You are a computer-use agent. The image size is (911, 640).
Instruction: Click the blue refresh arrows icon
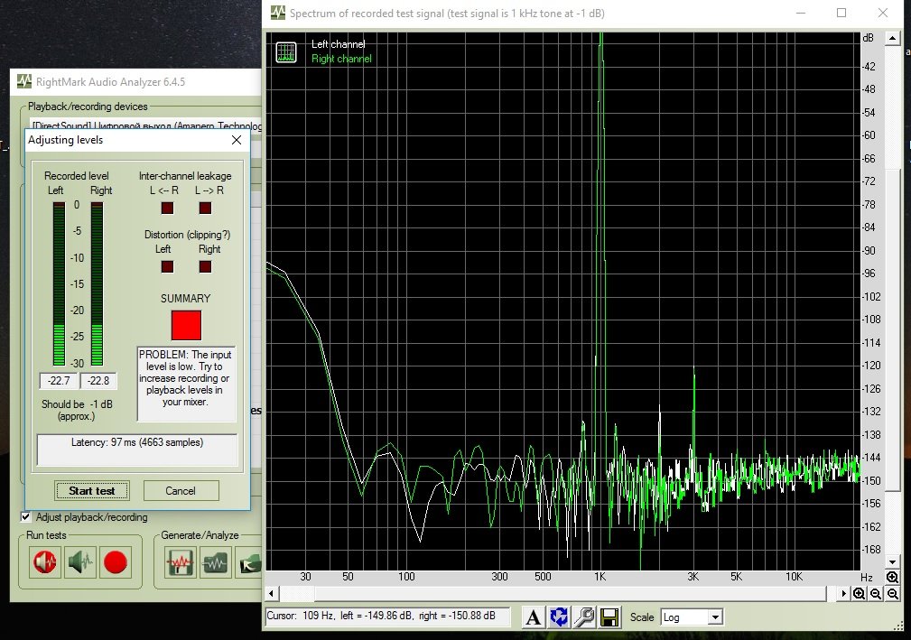[x=559, y=617]
